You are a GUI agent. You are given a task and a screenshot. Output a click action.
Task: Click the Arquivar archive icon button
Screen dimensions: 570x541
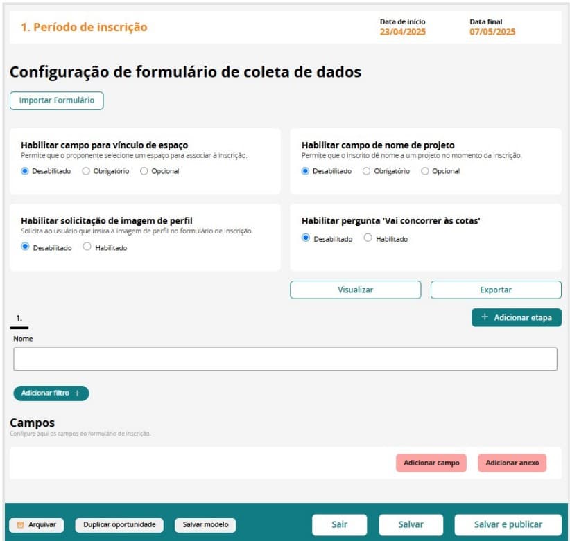(x=36, y=525)
